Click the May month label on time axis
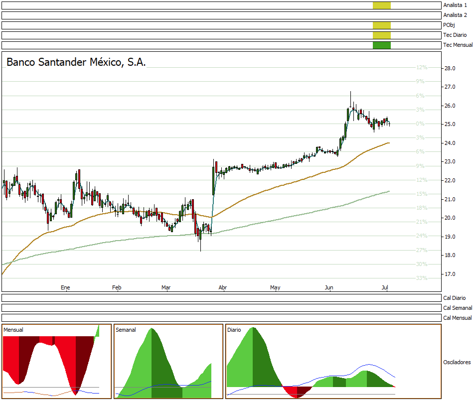The image size is (476, 400). coord(275,287)
